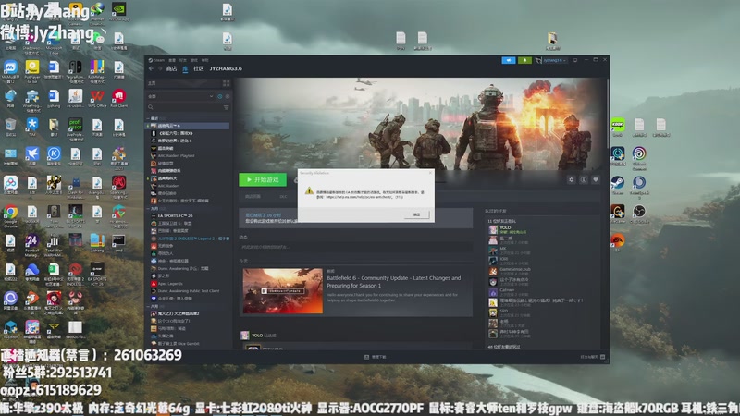This screenshot has width=740, height=416.
Task: Open YOLO's activity post avatar
Action: pos(244,336)
